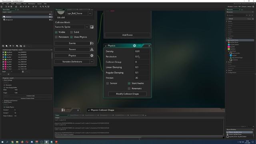Toggle the Kinematic checkbox

click(x=129, y=88)
